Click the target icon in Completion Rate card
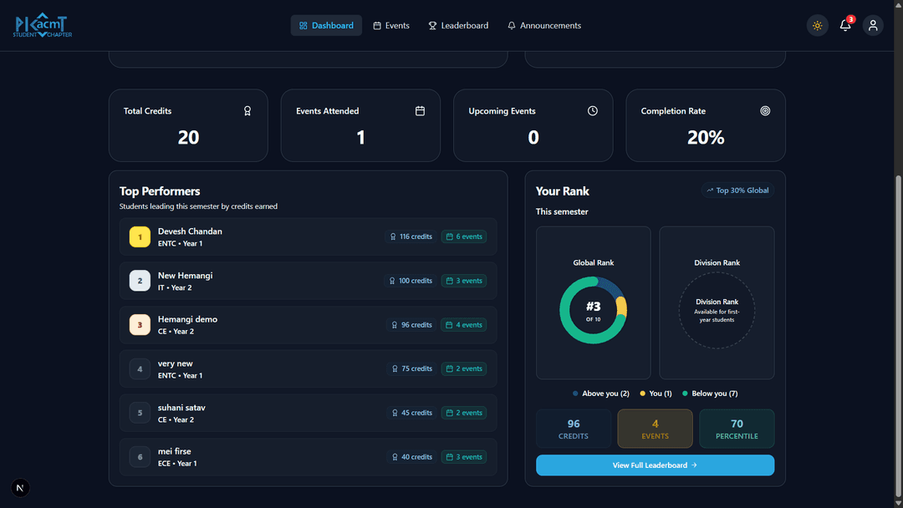The image size is (903, 508). (x=765, y=111)
